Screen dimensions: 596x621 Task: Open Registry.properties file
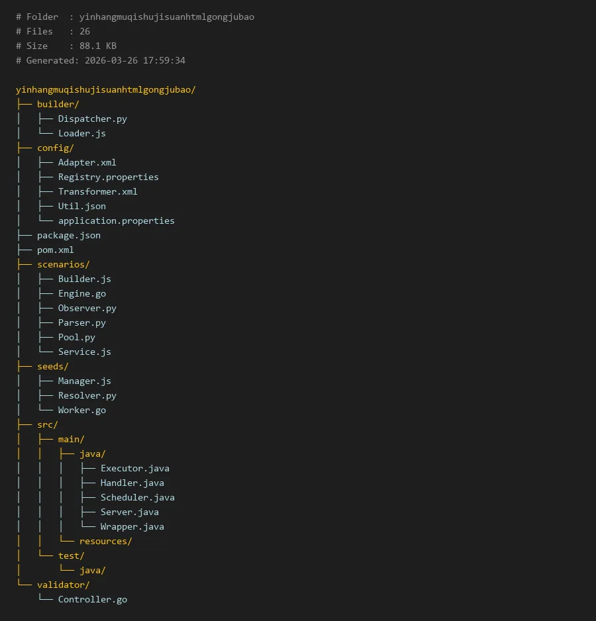tap(108, 177)
